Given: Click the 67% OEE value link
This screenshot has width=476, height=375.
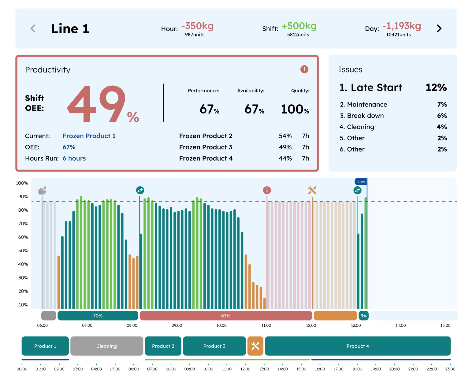Looking at the screenshot, I should tap(69, 147).
